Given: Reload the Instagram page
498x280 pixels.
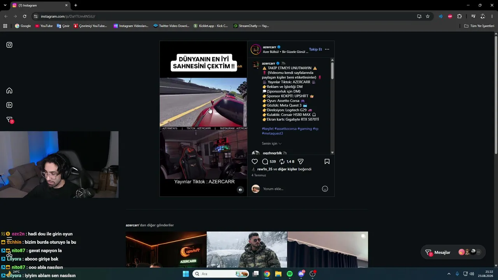Looking at the screenshot, I should pos(25,16).
